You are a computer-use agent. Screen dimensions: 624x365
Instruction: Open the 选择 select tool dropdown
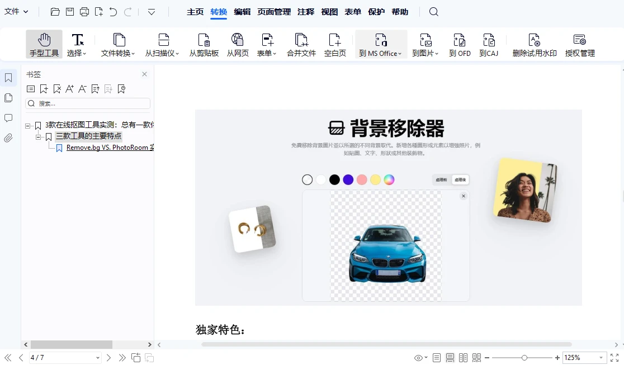pos(77,45)
